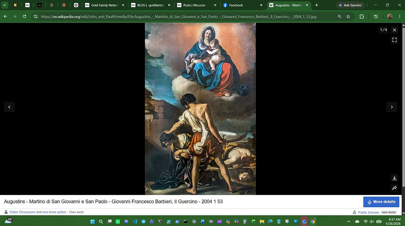Viewport: 405px width, 226px height.
Task: Close the Augustins Wikipedia tab
Action: [307, 5]
